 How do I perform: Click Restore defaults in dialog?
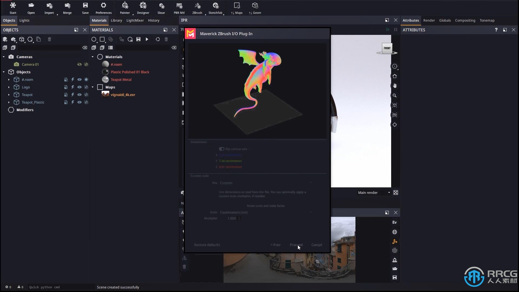point(207,245)
